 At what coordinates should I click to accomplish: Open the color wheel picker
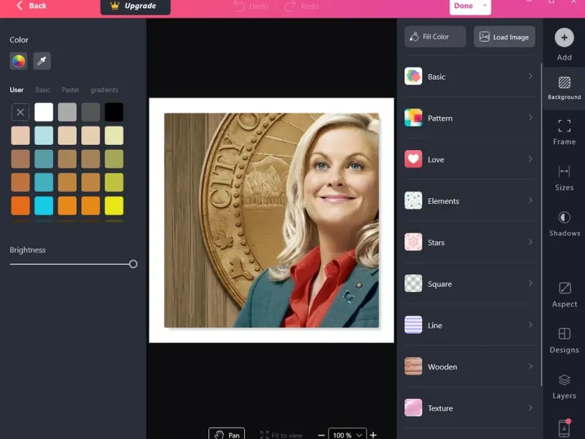click(x=19, y=61)
